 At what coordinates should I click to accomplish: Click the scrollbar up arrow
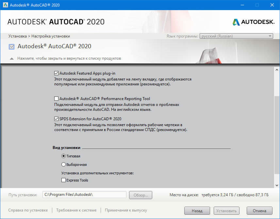277,70
